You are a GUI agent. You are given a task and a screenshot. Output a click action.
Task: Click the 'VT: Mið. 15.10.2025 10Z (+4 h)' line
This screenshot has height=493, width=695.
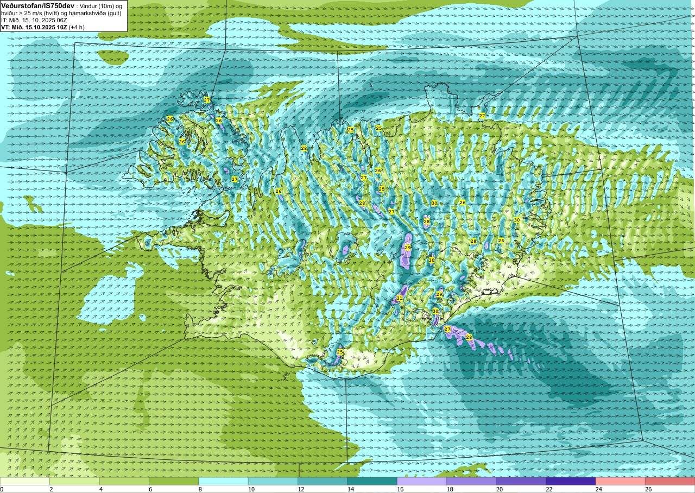point(43,27)
